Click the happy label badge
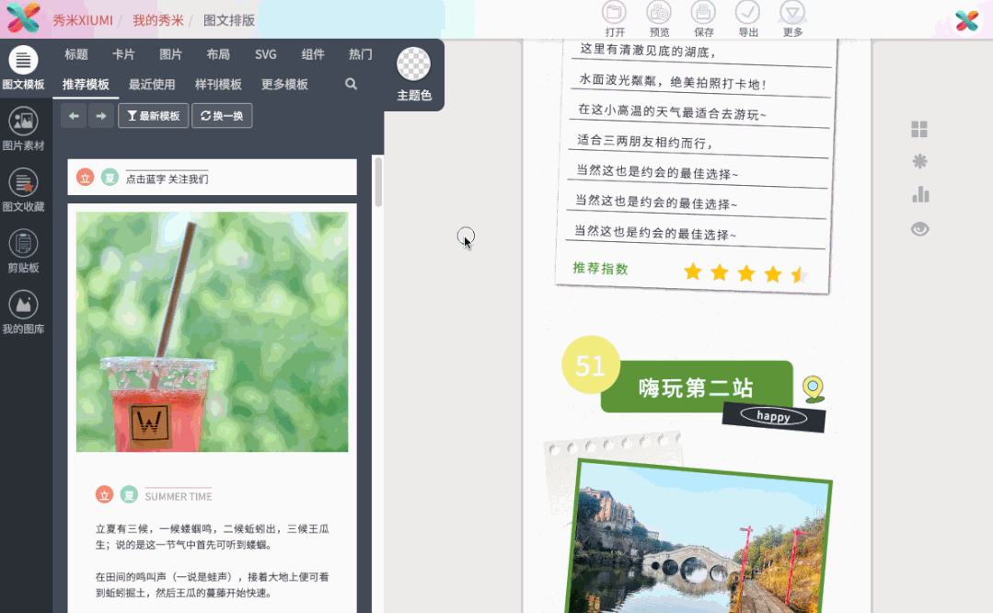This screenshot has width=993, height=613. pyautogui.click(x=773, y=417)
